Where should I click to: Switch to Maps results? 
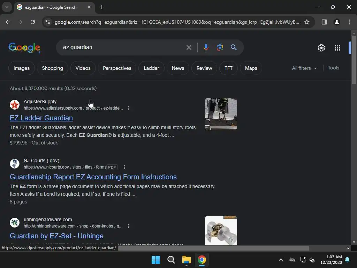pos(251,68)
